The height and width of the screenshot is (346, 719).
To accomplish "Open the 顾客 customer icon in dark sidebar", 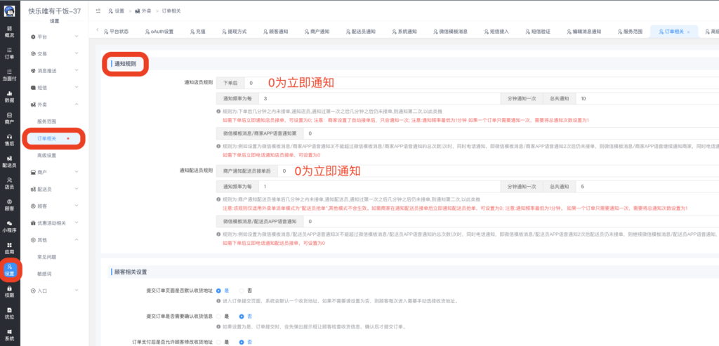I will tap(9, 205).
